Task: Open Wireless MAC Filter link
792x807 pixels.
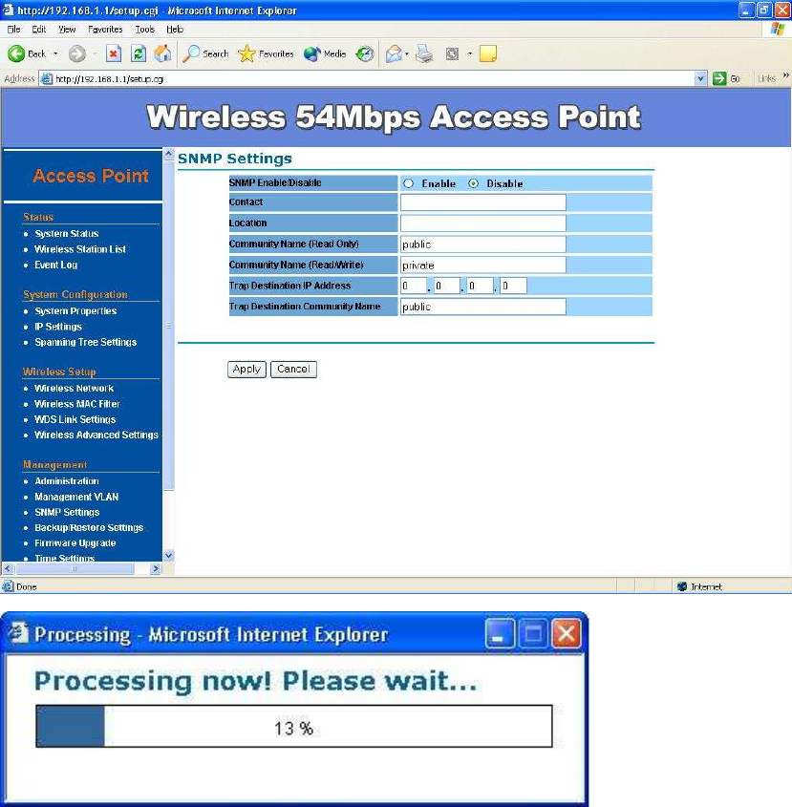Action: click(76, 403)
